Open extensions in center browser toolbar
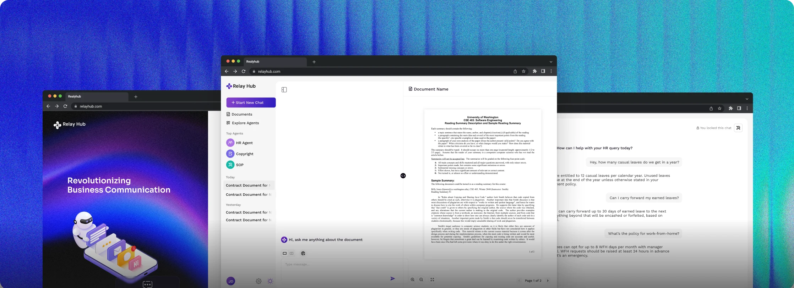Screen dimensions: 794x288 click(x=535, y=71)
